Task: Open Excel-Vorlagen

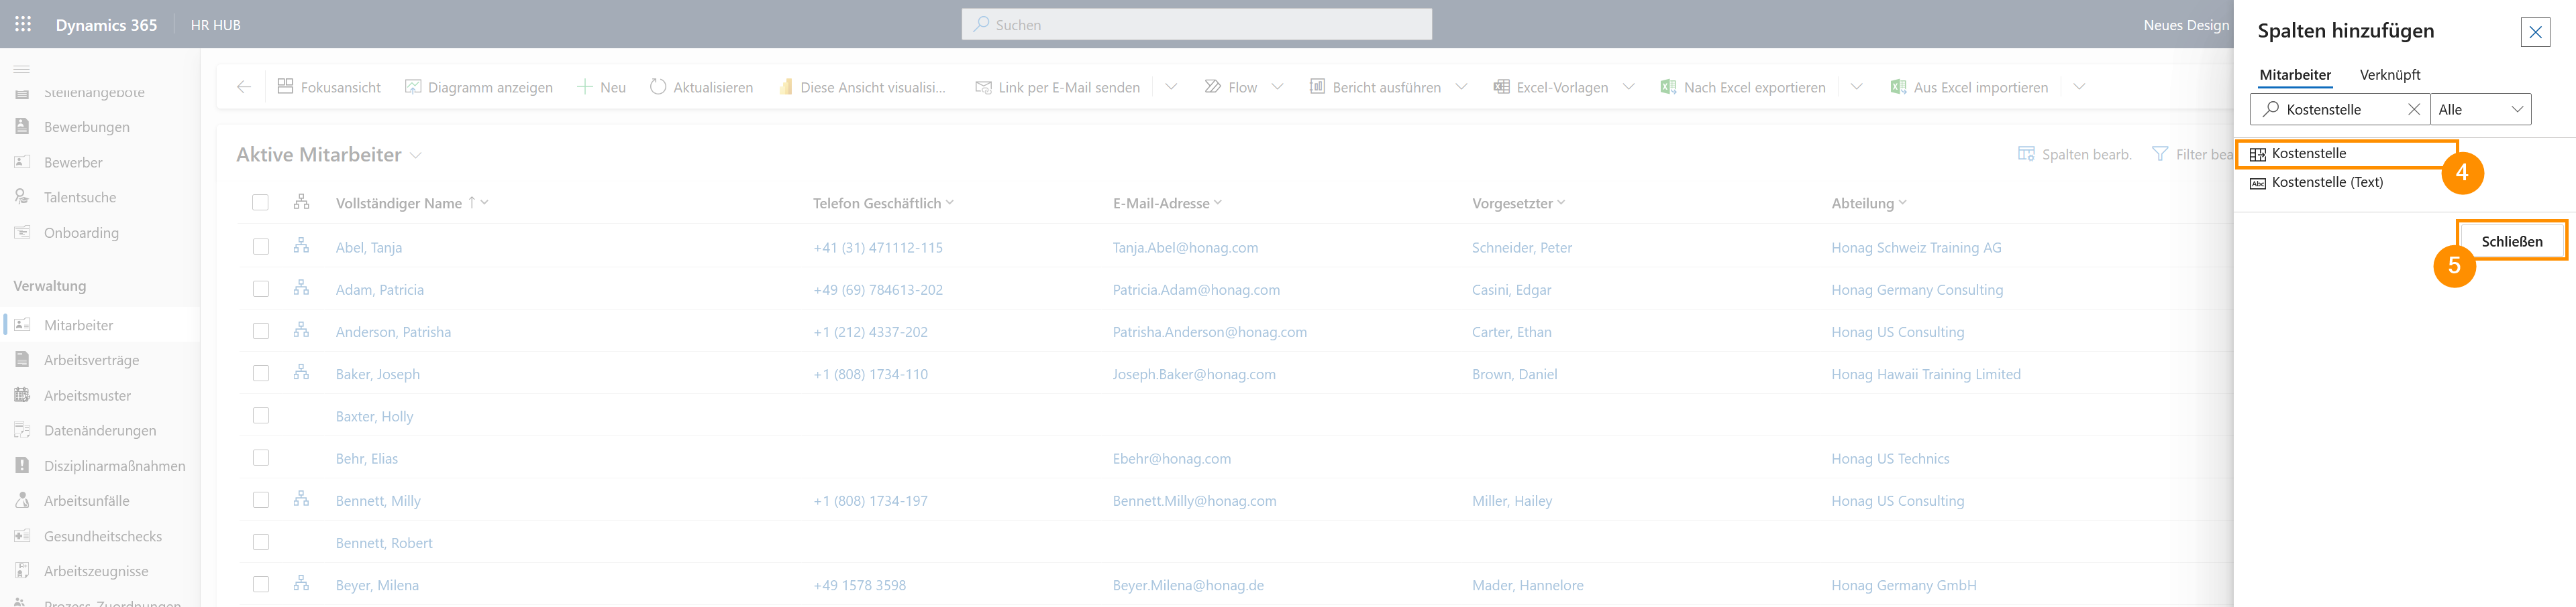Action: (1551, 87)
